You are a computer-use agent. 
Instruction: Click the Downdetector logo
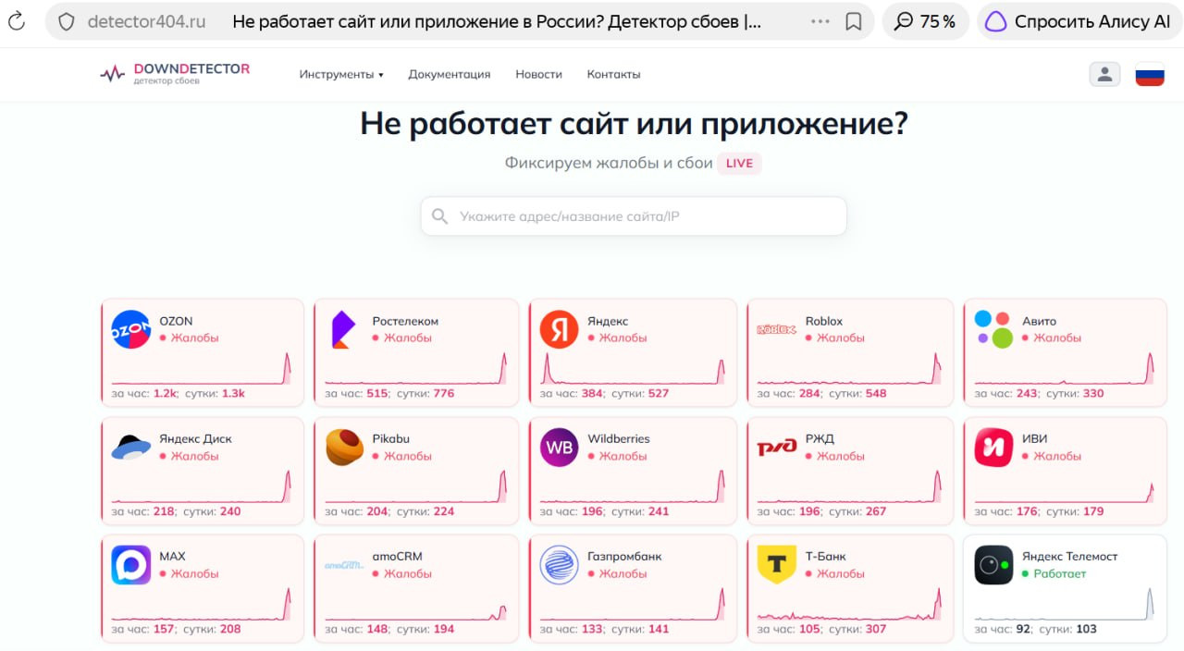[x=175, y=74]
